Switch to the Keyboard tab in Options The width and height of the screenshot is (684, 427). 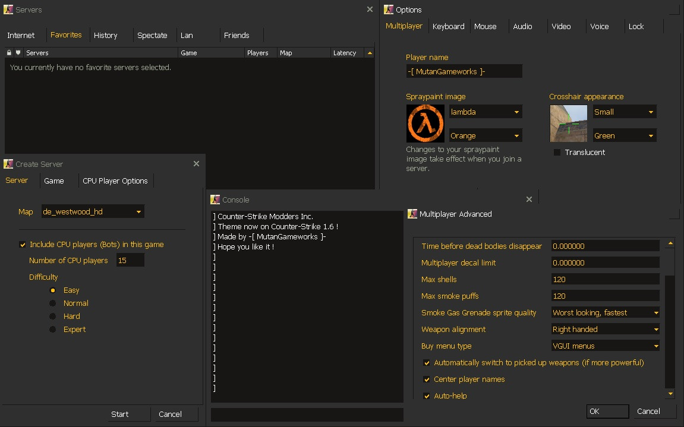tap(449, 26)
